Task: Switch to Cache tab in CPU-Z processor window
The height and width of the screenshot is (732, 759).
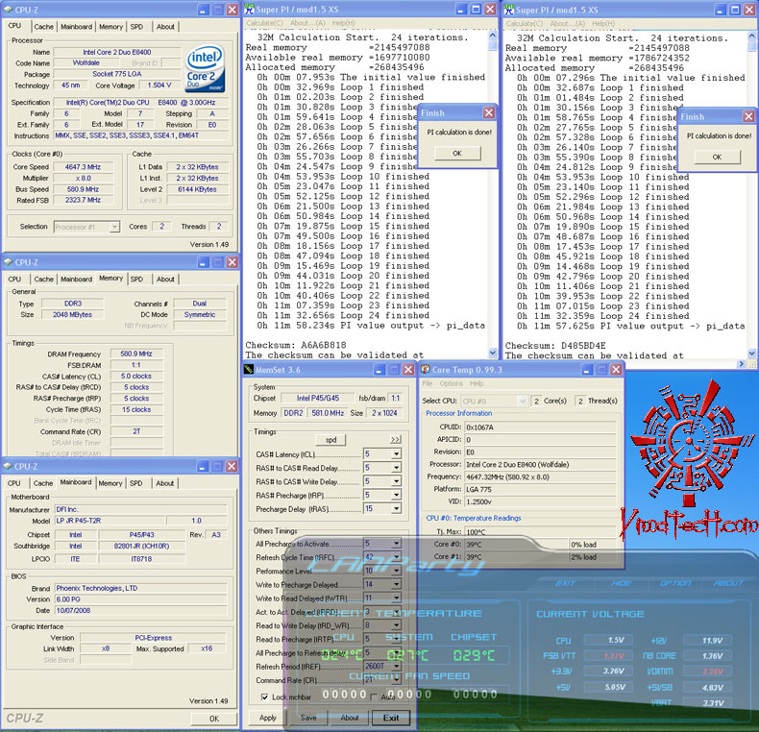Action: pyautogui.click(x=43, y=27)
